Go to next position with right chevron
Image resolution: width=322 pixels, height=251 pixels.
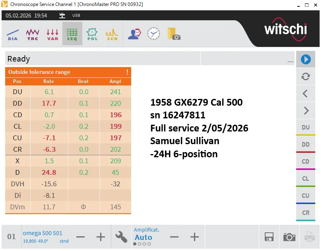pyautogui.click(x=305, y=111)
